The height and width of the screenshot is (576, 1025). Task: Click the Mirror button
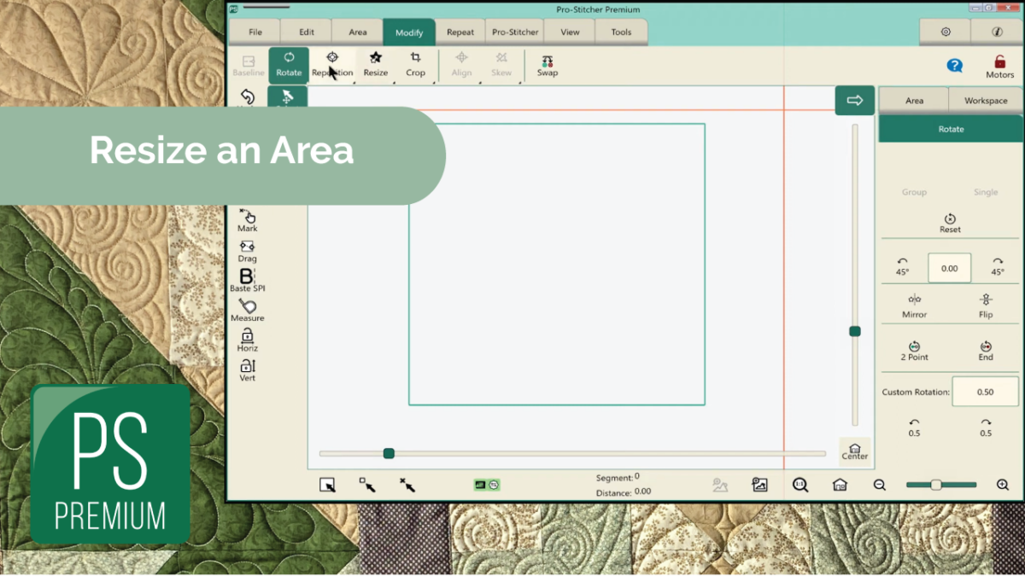pos(914,305)
